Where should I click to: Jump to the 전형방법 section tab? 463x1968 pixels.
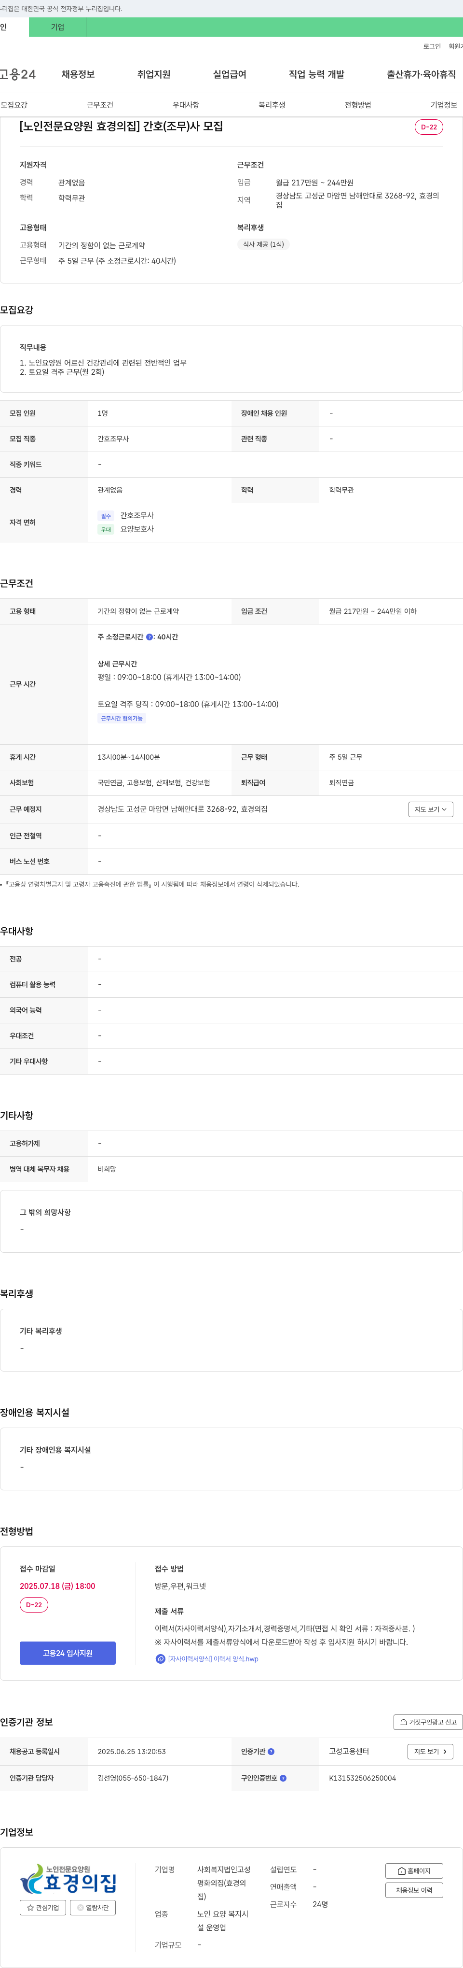click(x=358, y=105)
